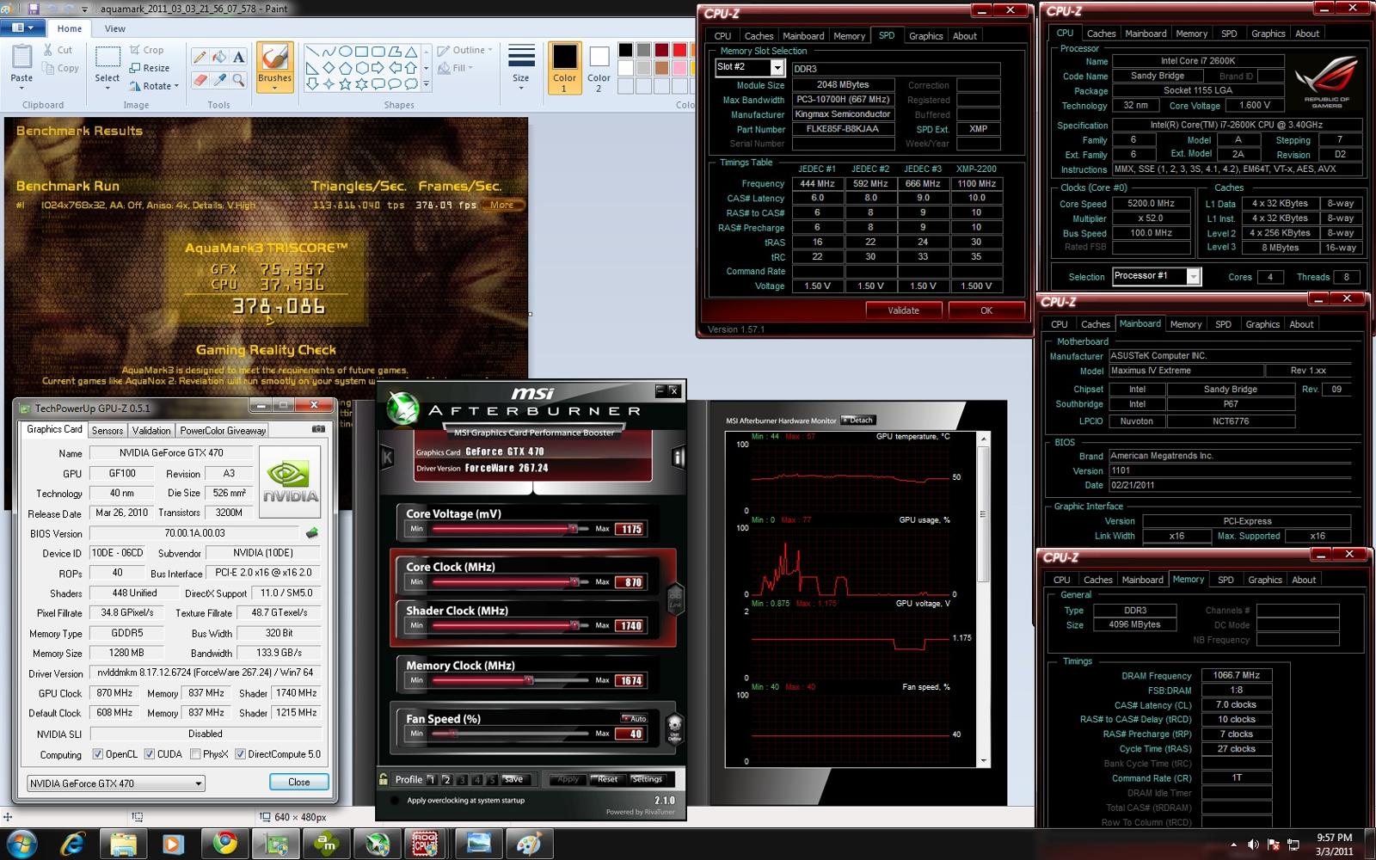
Task: Select the Color picker eyedropper tool
Action: coord(219,79)
